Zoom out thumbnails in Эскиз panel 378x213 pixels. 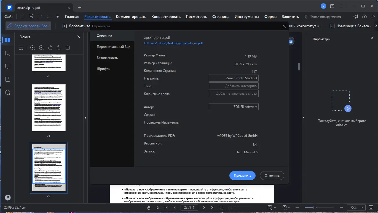41,48
